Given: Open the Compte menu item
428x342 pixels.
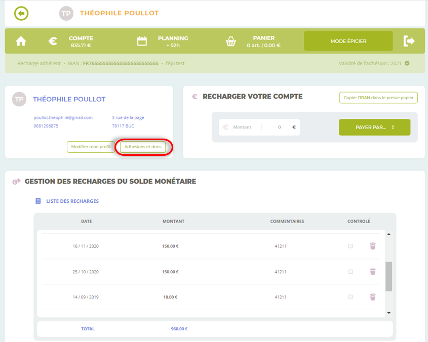Looking at the screenshot, I should (x=81, y=41).
